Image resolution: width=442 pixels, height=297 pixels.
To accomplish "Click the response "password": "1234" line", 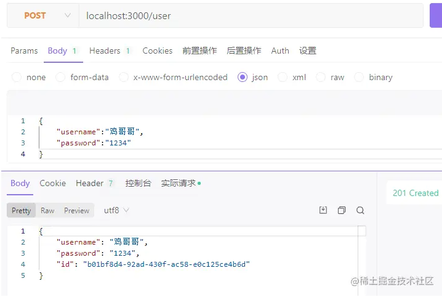I will pos(98,253).
